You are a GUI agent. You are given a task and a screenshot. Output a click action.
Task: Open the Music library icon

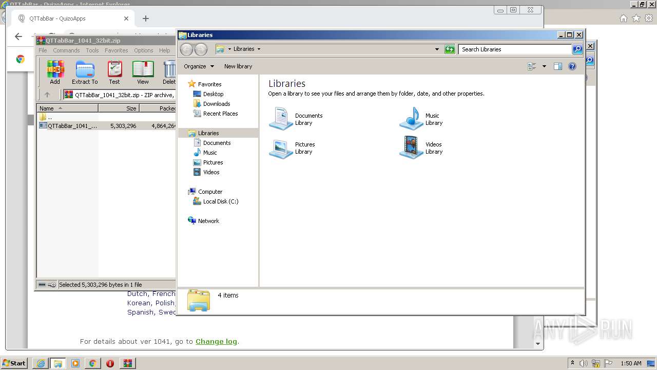(x=411, y=119)
